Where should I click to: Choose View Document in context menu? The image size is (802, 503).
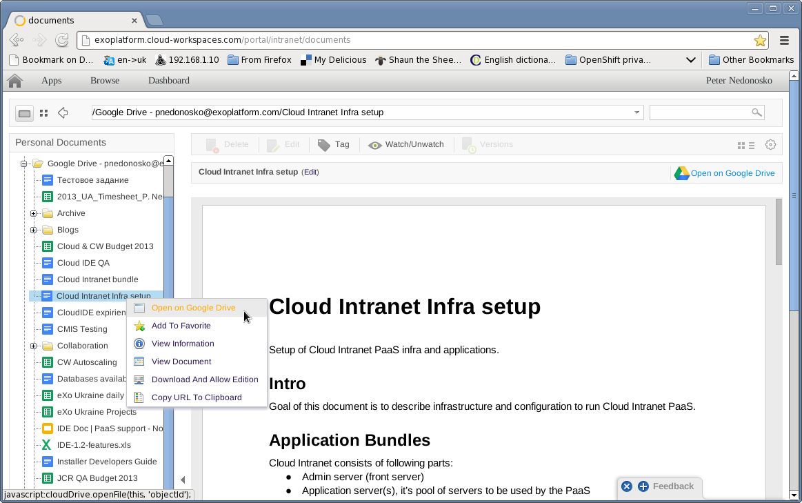pyautogui.click(x=197, y=362)
